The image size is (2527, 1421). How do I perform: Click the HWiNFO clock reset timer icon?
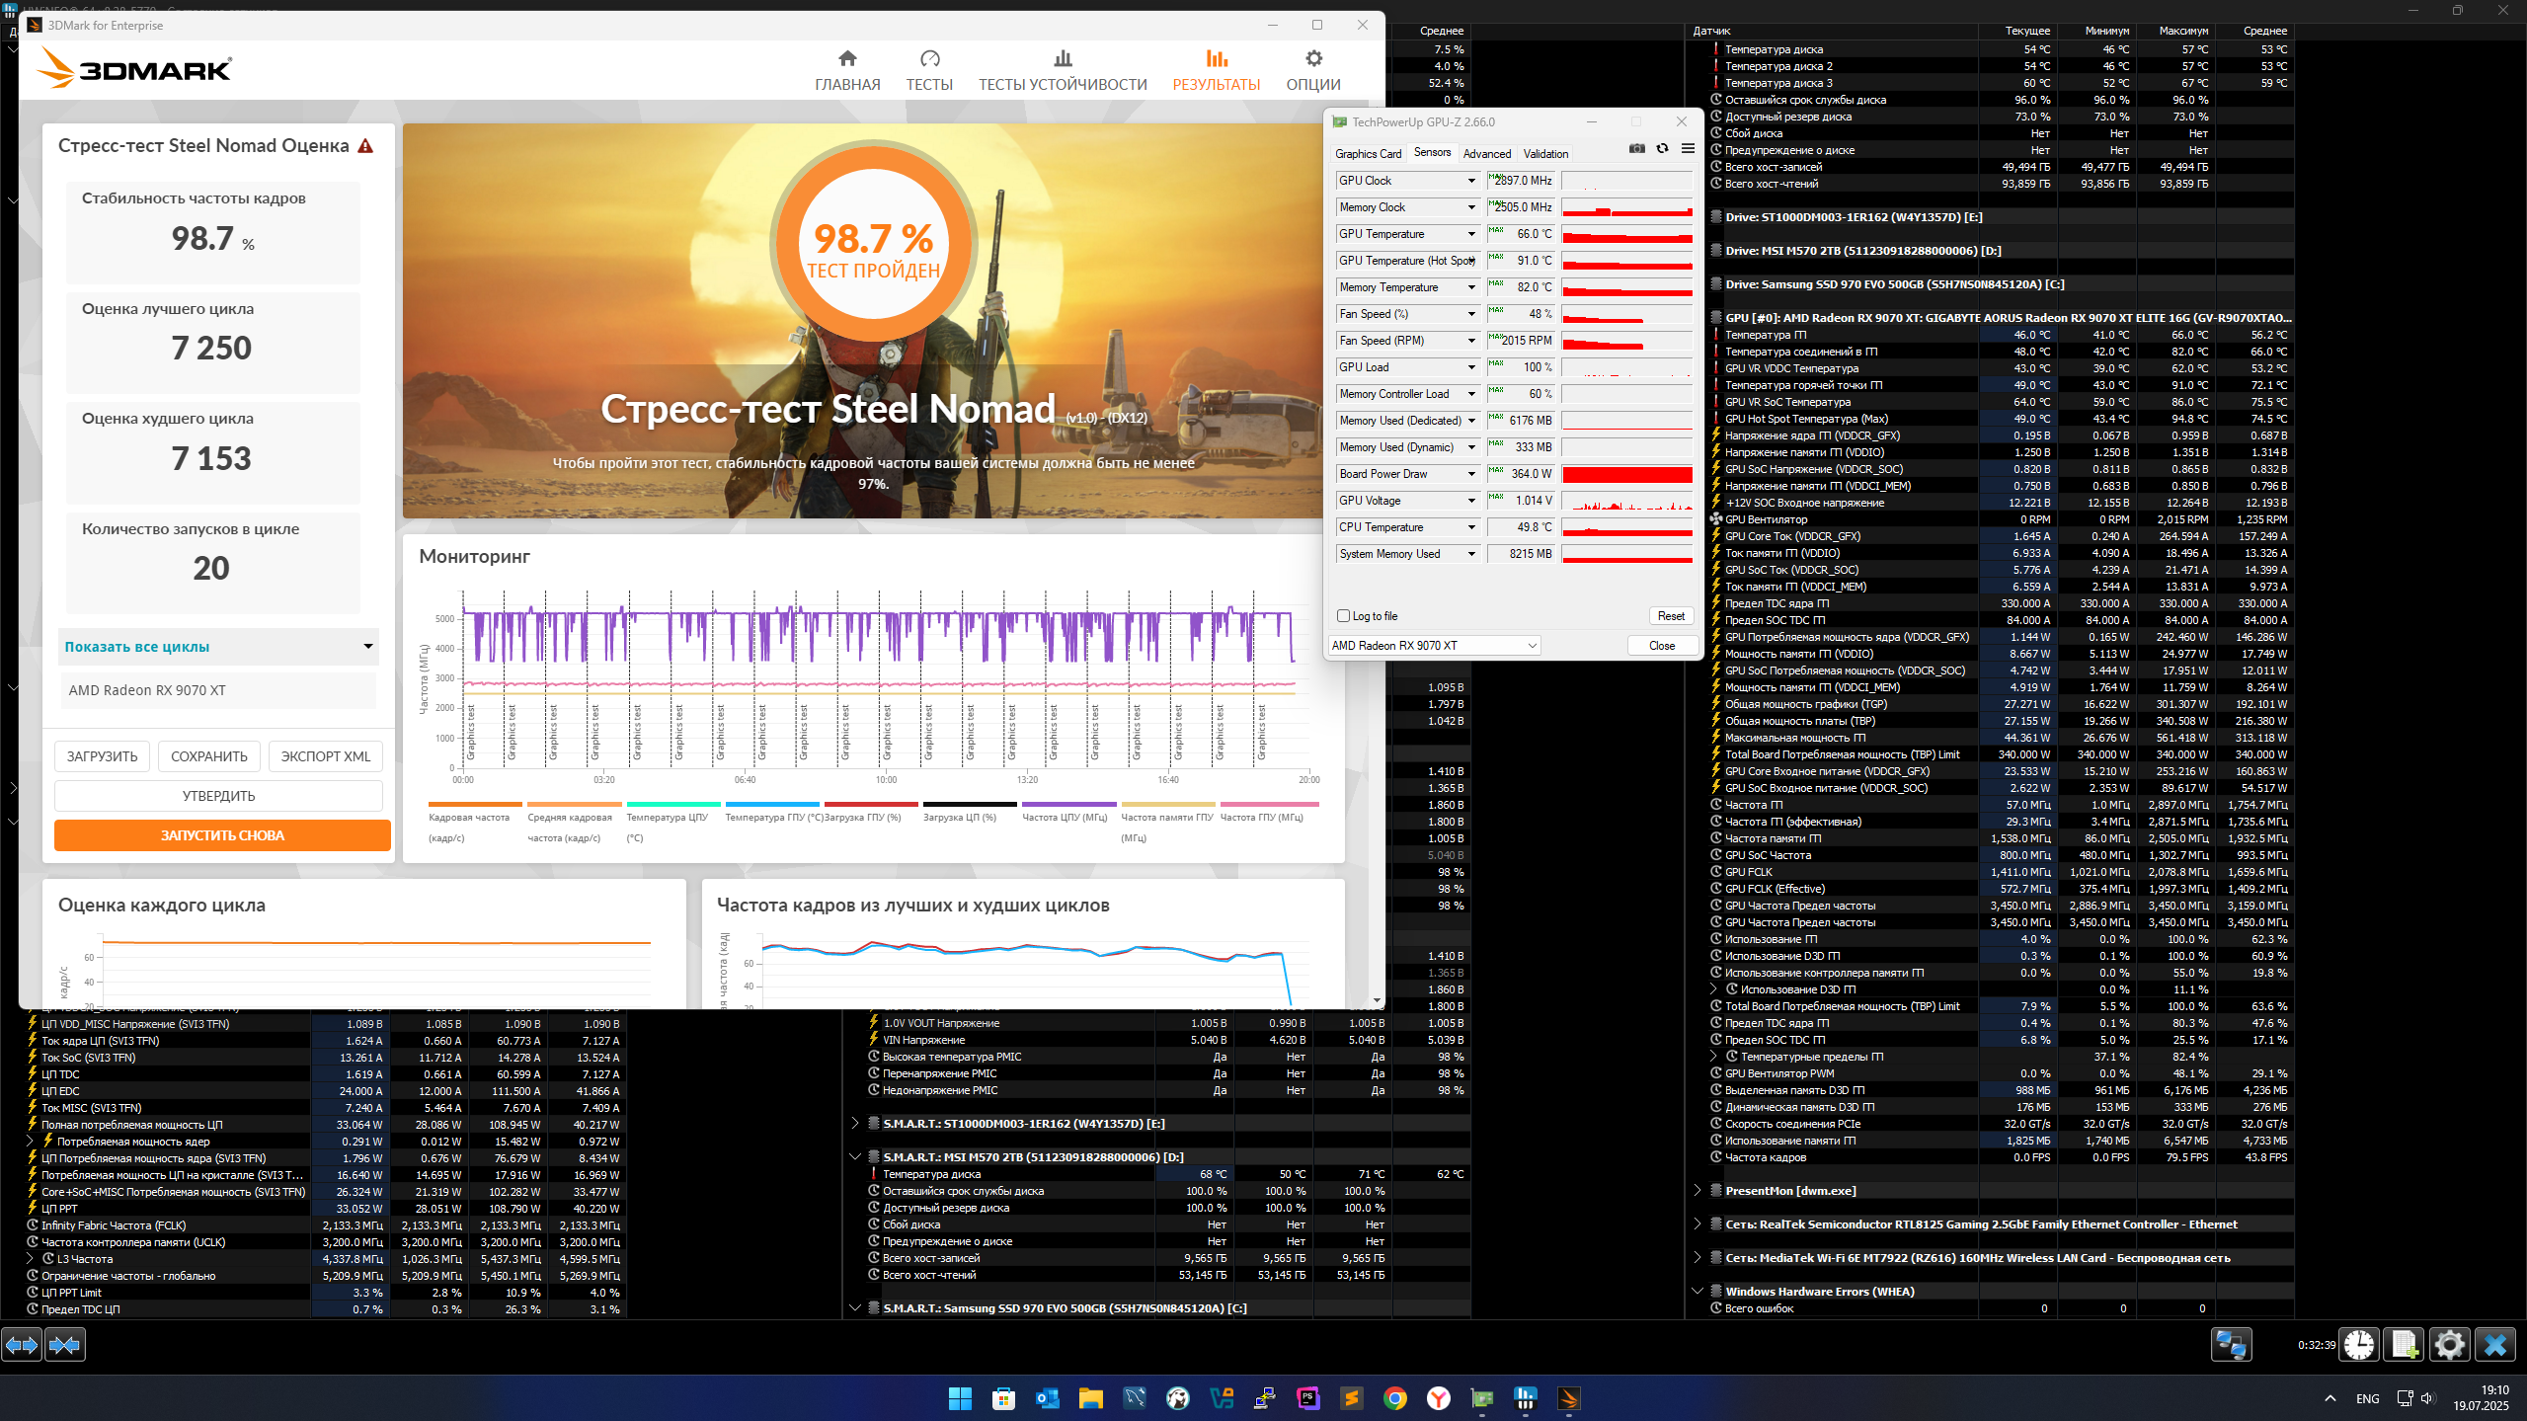(2358, 1344)
